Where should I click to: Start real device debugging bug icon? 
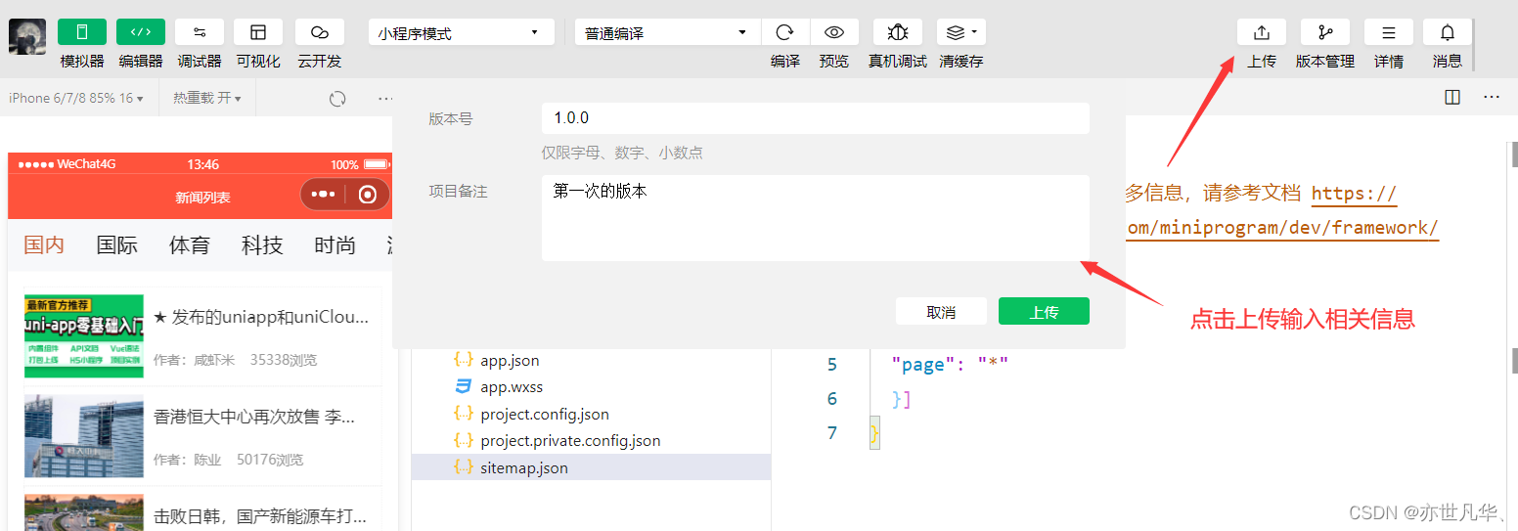click(x=897, y=32)
